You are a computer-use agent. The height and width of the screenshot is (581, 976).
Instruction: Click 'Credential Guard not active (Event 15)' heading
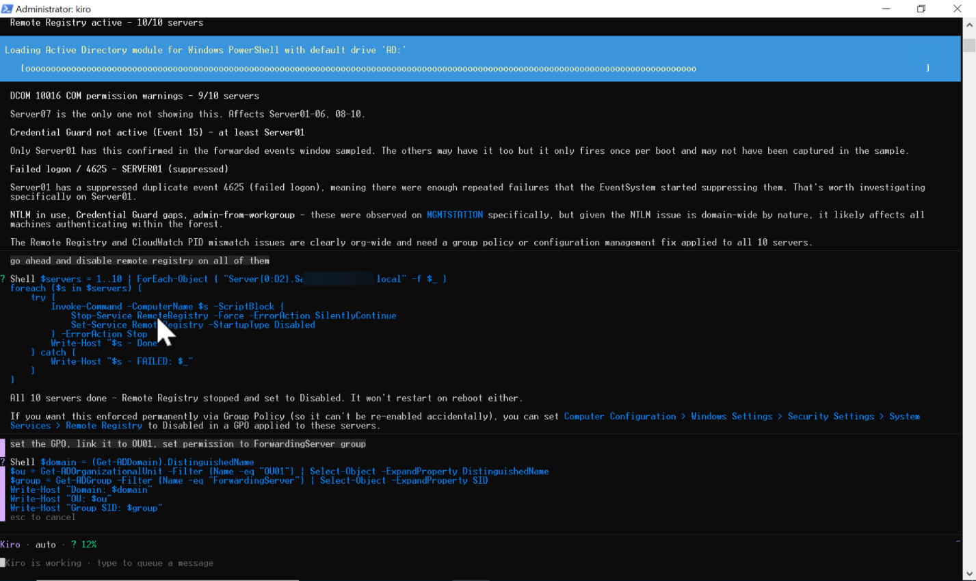click(157, 132)
